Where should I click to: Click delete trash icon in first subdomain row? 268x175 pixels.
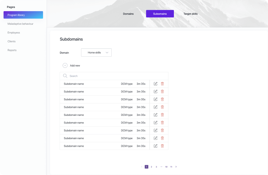pos(162,84)
